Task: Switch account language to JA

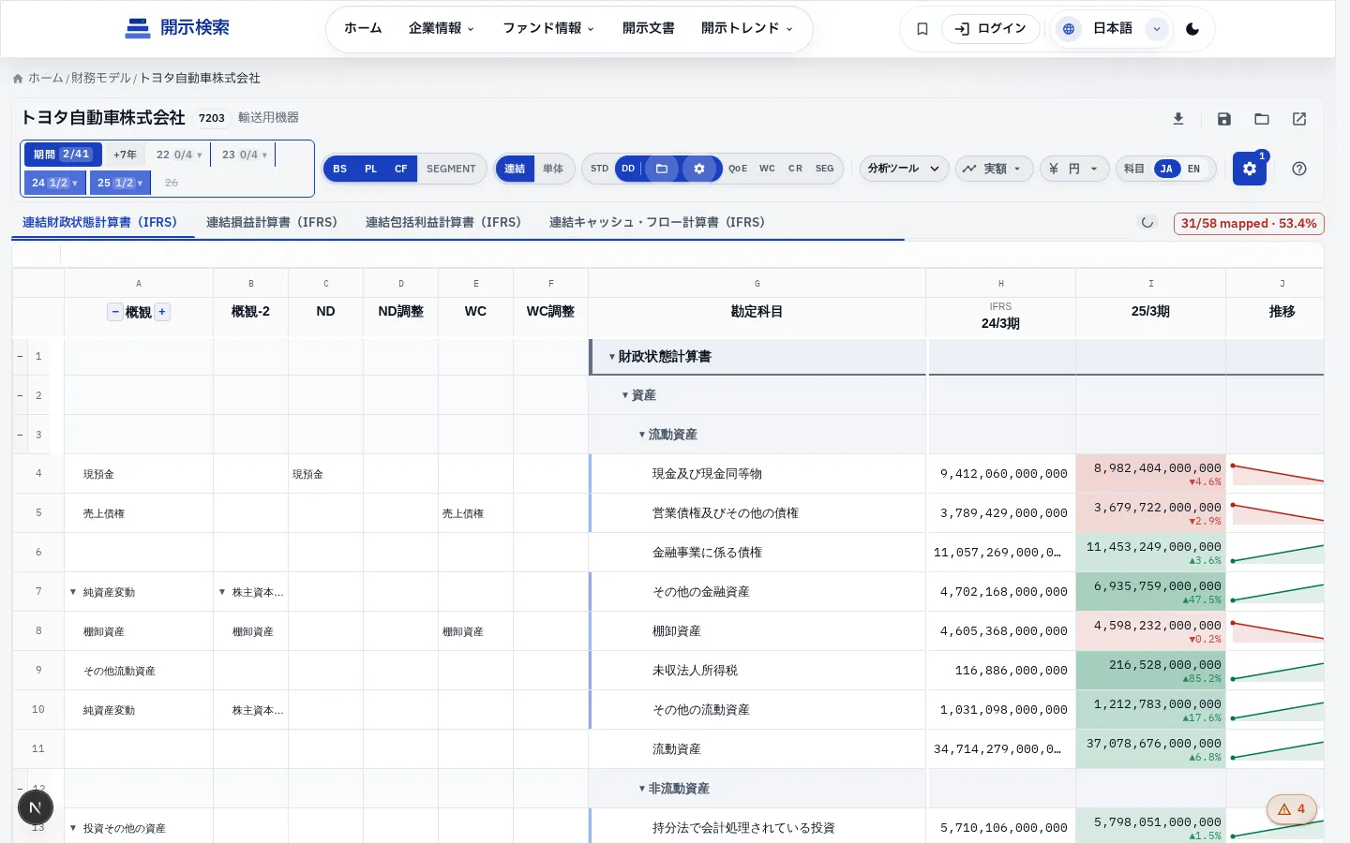Action: coord(1166,169)
